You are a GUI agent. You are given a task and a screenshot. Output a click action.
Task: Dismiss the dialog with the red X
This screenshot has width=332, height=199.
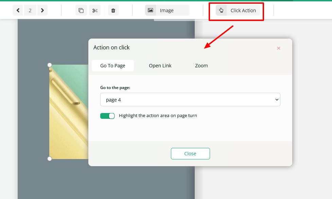(279, 48)
